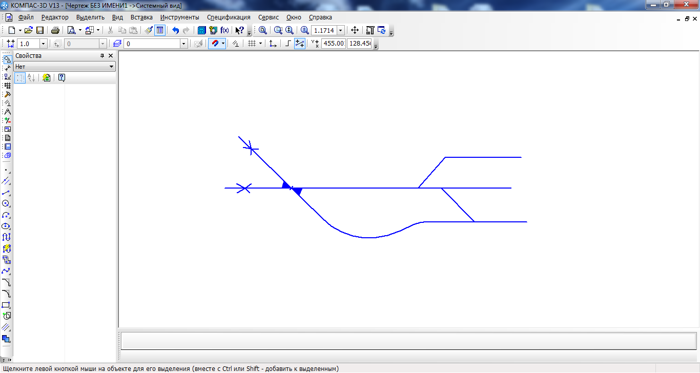Screen dimensions: 700x373
Task: Select the Circle drawing tool
Action: tap(6, 203)
